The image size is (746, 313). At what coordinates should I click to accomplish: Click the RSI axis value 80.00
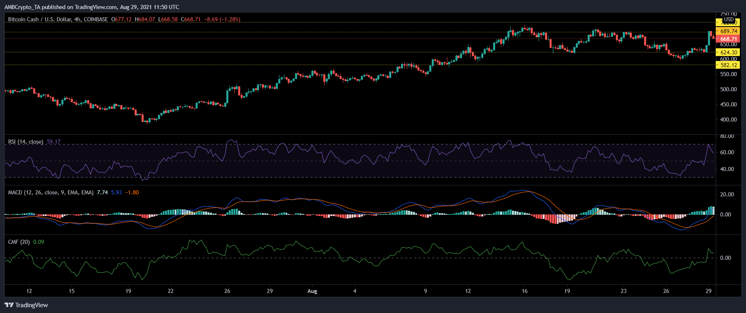pos(727,136)
